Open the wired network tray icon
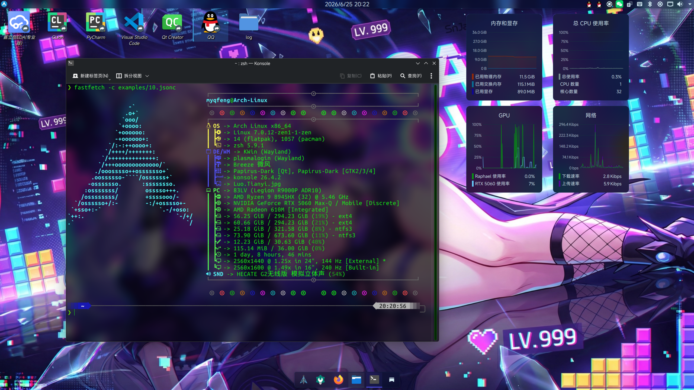 670,4
